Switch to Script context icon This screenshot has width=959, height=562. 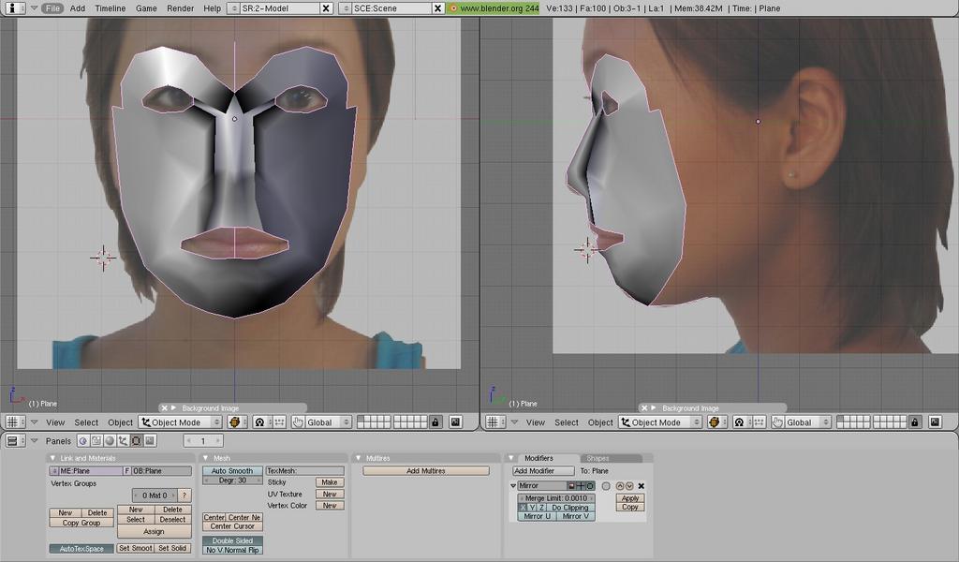(96, 440)
